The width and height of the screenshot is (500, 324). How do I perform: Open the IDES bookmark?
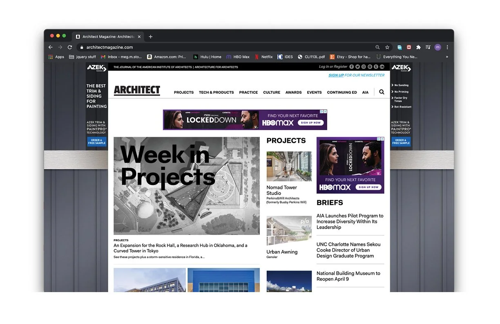click(285, 57)
